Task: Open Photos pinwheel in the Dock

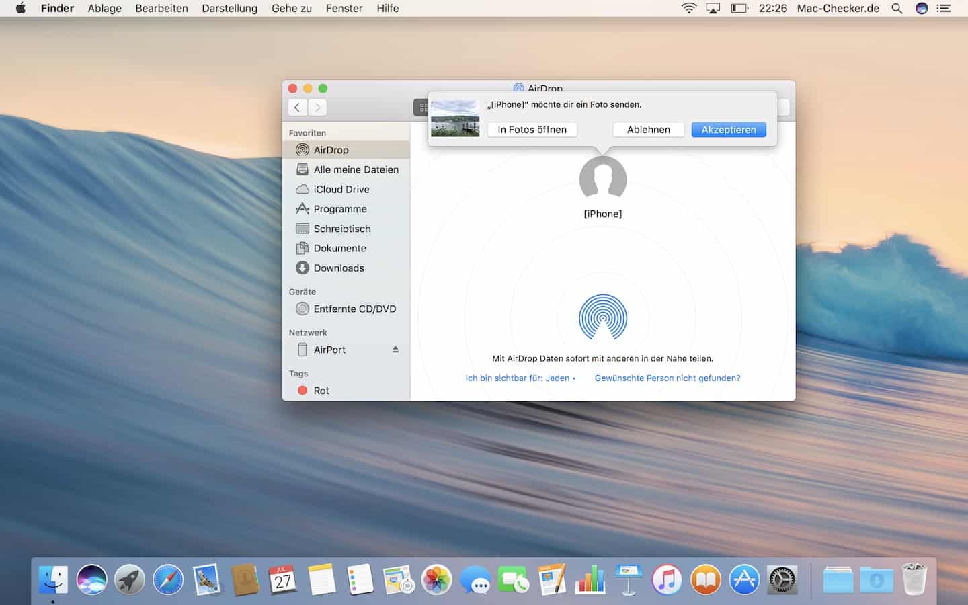Action: (x=437, y=579)
